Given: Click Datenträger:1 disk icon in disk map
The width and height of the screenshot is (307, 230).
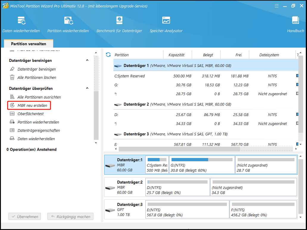Looking at the screenshot, I should click(110, 166).
